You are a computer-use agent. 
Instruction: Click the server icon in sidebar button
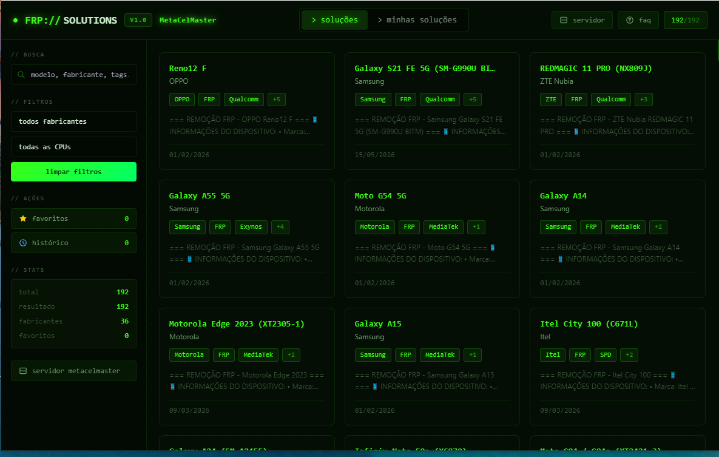(x=23, y=371)
